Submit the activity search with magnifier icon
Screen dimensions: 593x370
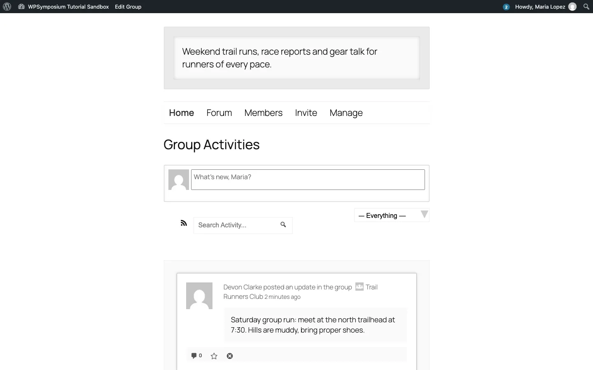[283, 224]
